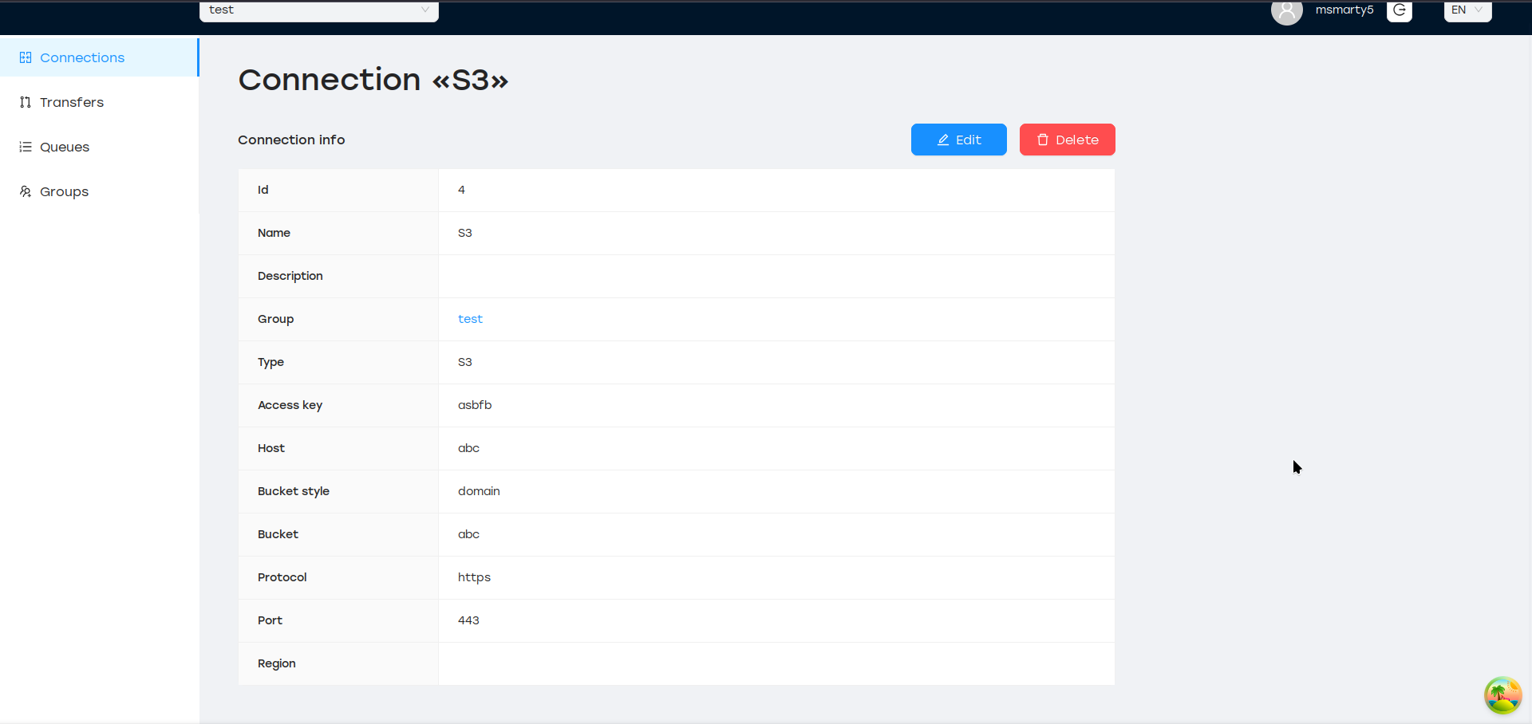1532x724 pixels.
Task: Click the Queues list icon in sidebar
Action: click(26, 147)
